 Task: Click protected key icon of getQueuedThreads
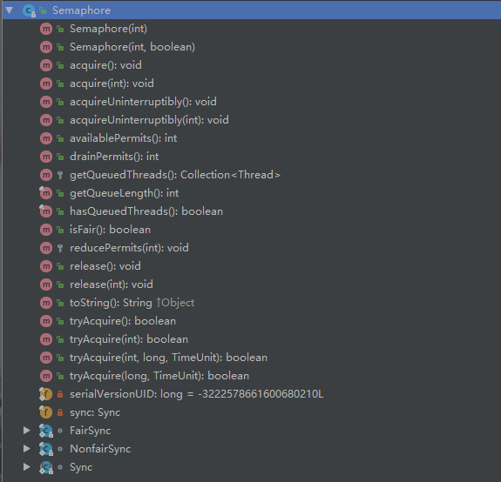(60, 175)
